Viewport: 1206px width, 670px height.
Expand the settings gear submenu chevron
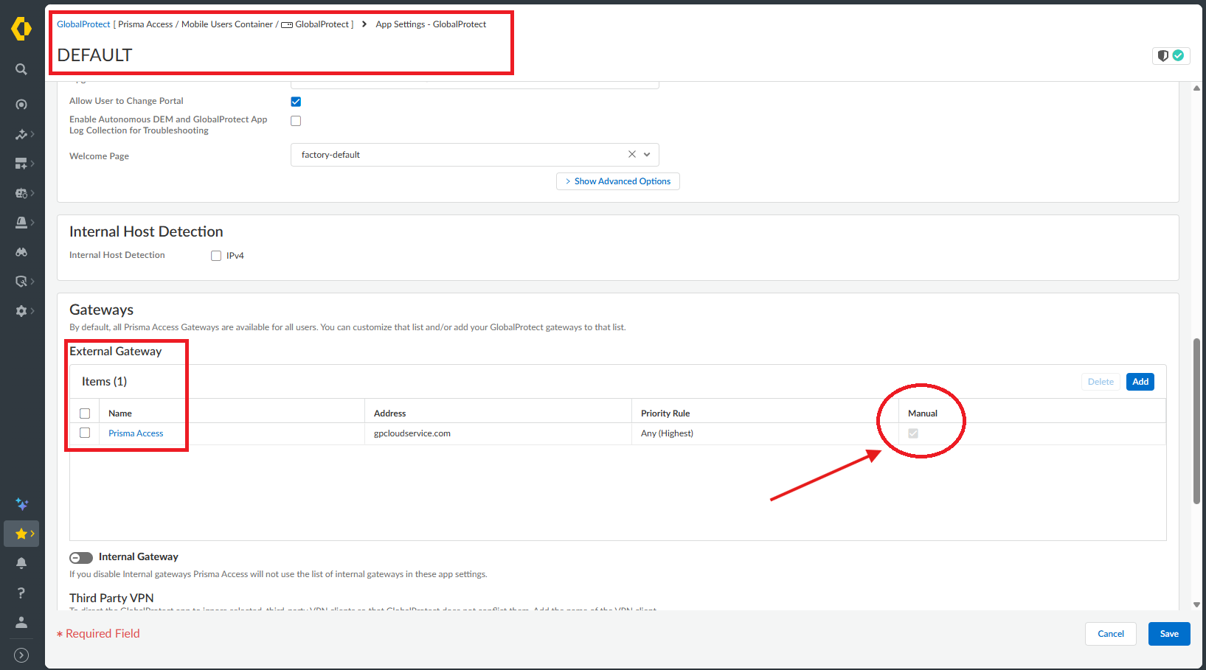tap(32, 311)
